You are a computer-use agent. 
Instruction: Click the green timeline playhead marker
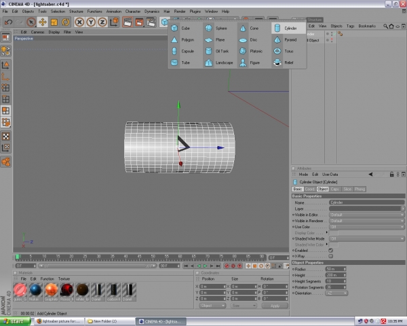[x=18, y=257]
